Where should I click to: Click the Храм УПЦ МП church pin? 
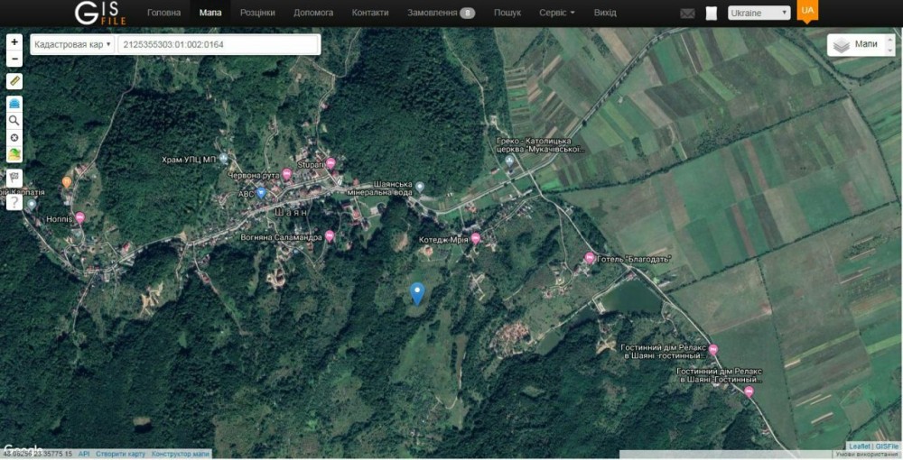tap(224, 158)
